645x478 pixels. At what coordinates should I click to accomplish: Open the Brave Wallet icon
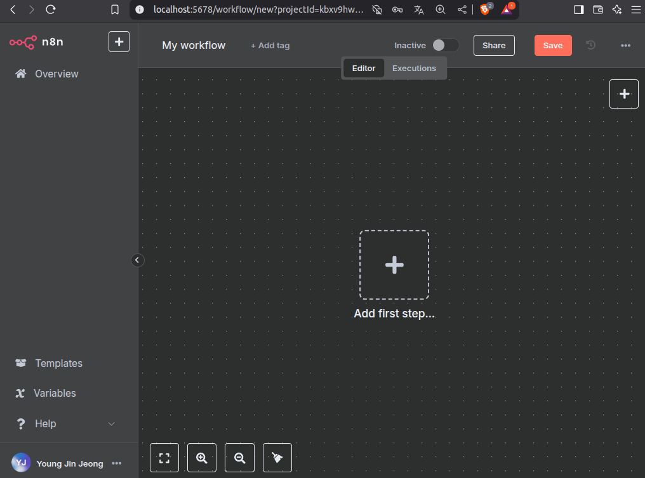tap(597, 10)
